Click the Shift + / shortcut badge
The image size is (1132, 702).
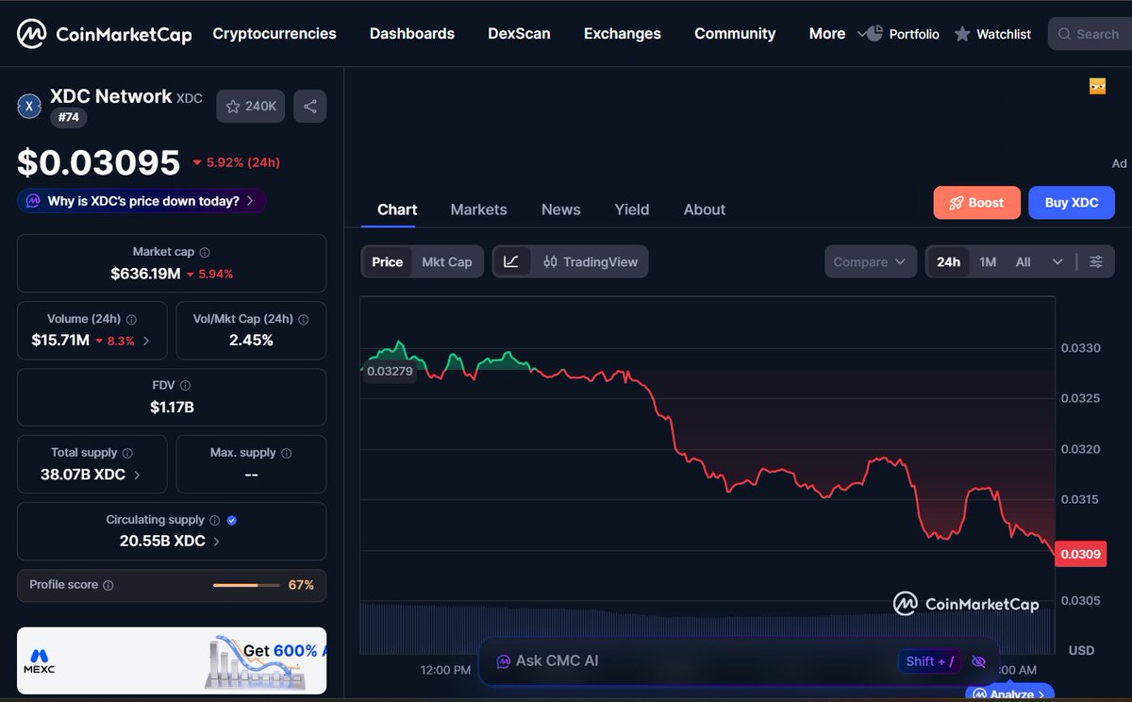click(x=930, y=661)
